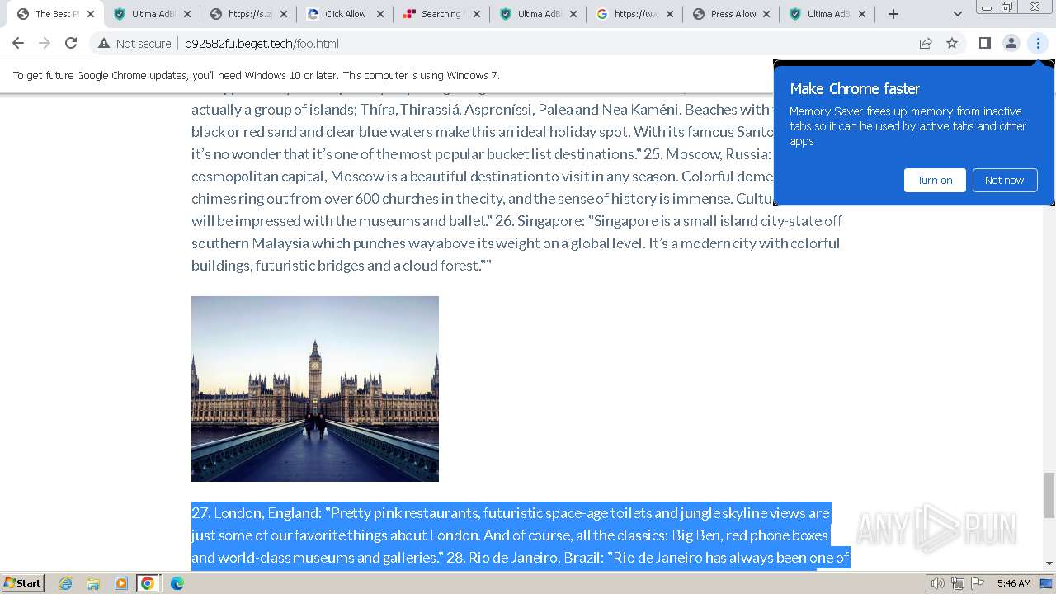Viewport: 1056px width, 594px height.
Task: Close the Searching tab
Action: pyautogui.click(x=477, y=14)
